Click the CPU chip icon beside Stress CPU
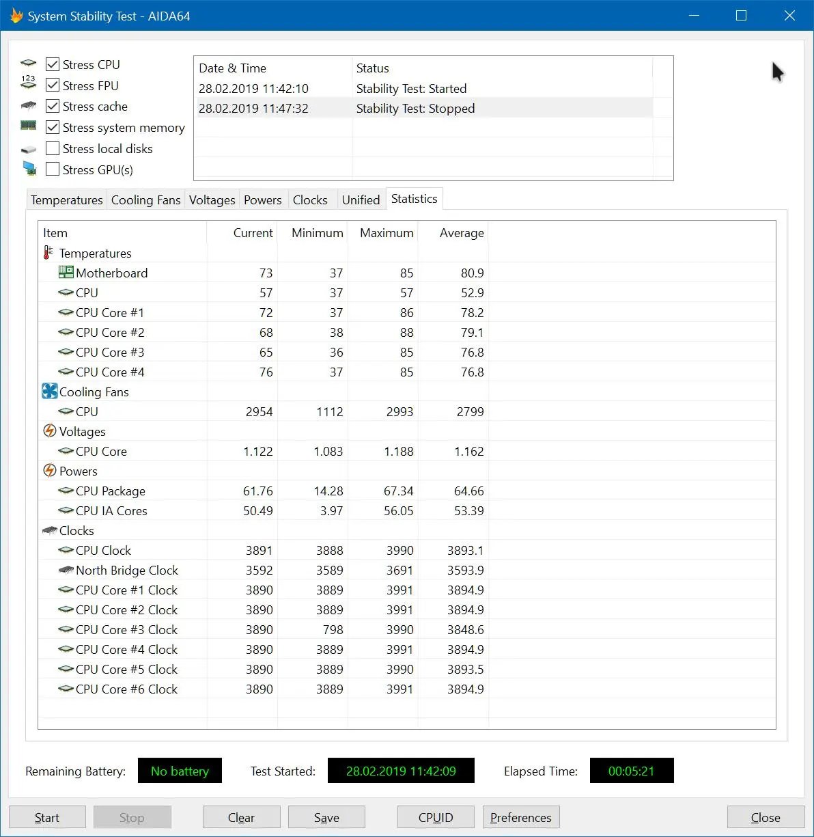Image resolution: width=814 pixels, height=837 pixels. tap(28, 64)
